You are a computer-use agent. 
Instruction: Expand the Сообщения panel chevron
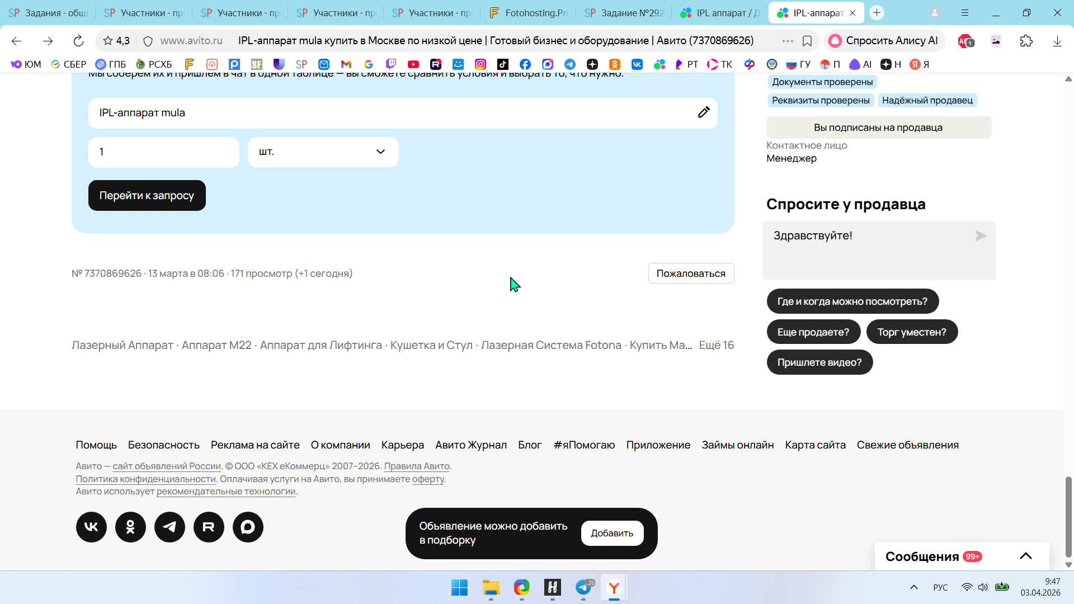point(1025,556)
